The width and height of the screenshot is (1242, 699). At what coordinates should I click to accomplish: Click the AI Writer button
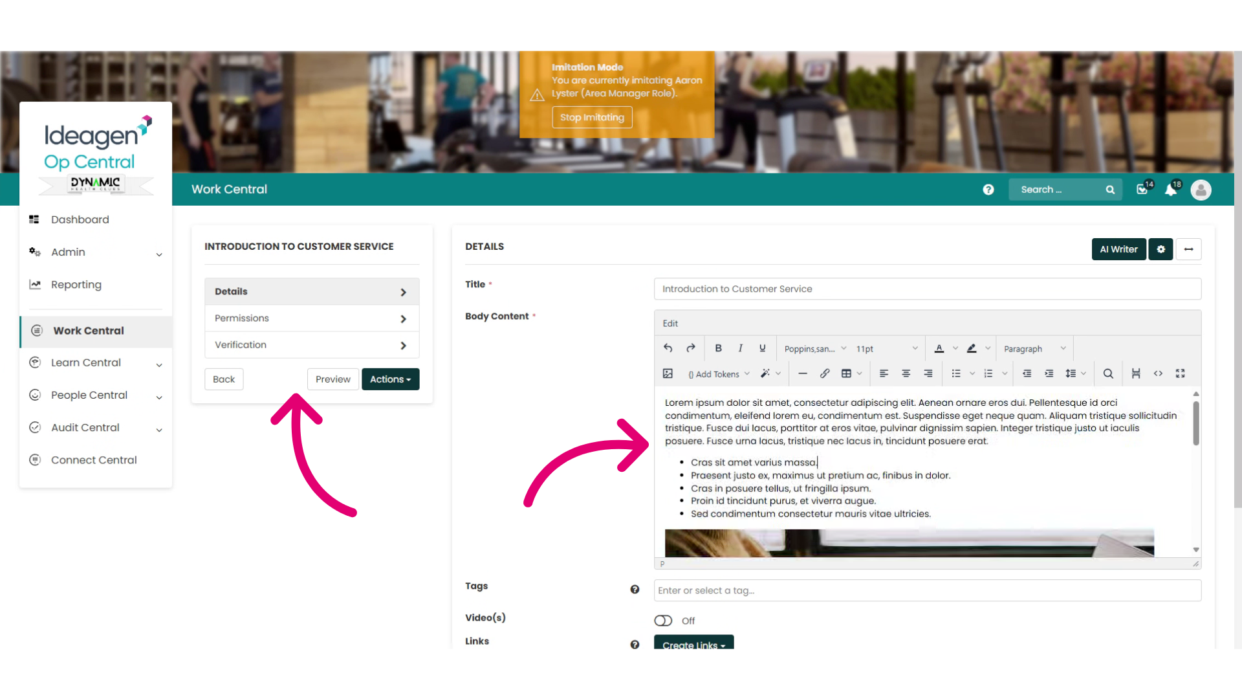pos(1118,249)
